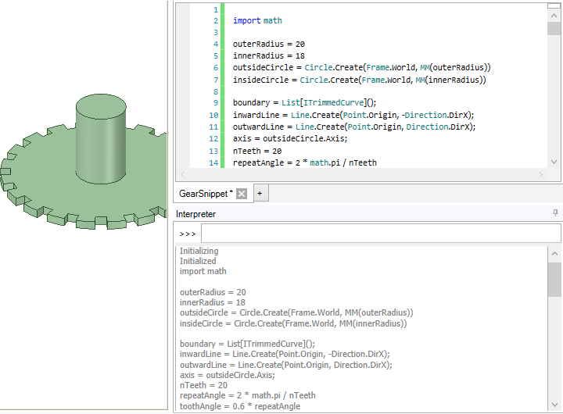The image size is (563, 414).
Task: Click the outwardLine line in editor
Action: click(x=354, y=127)
